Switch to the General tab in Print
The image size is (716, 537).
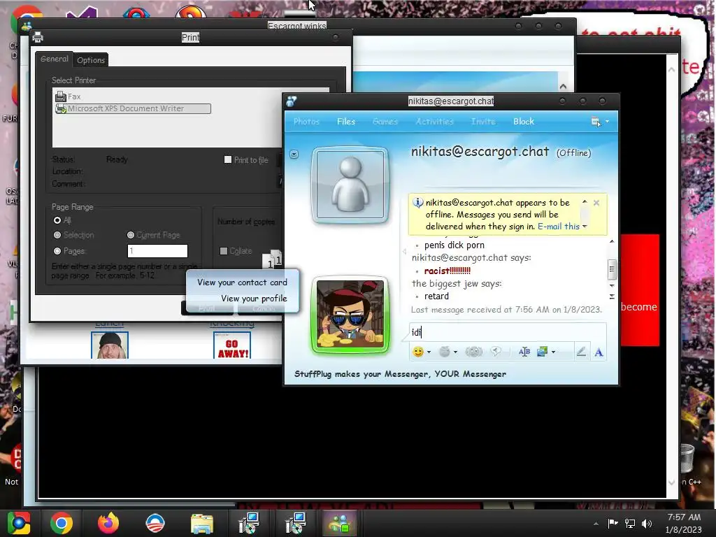pyautogui.click(x=54, y=59)
